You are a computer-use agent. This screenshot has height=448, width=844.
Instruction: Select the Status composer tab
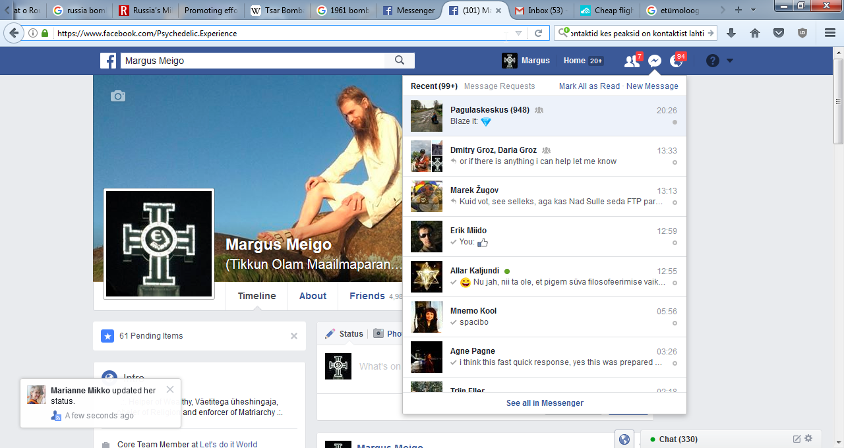[x=344, y=334]
